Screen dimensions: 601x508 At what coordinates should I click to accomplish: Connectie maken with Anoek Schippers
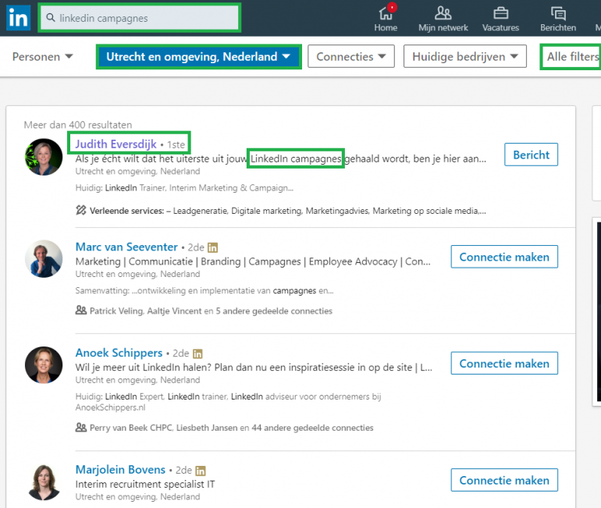click(504, 363)
